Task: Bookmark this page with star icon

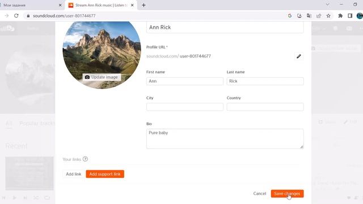Action: pyautogui.click(x=328, y=16)
